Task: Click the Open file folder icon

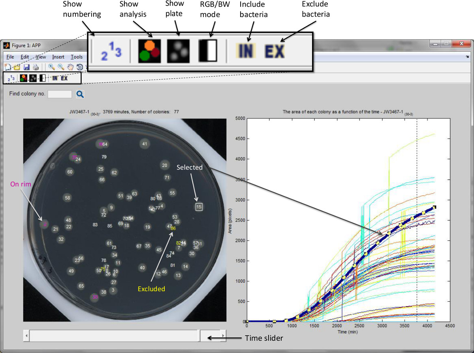Action: [x=17, y=67]
